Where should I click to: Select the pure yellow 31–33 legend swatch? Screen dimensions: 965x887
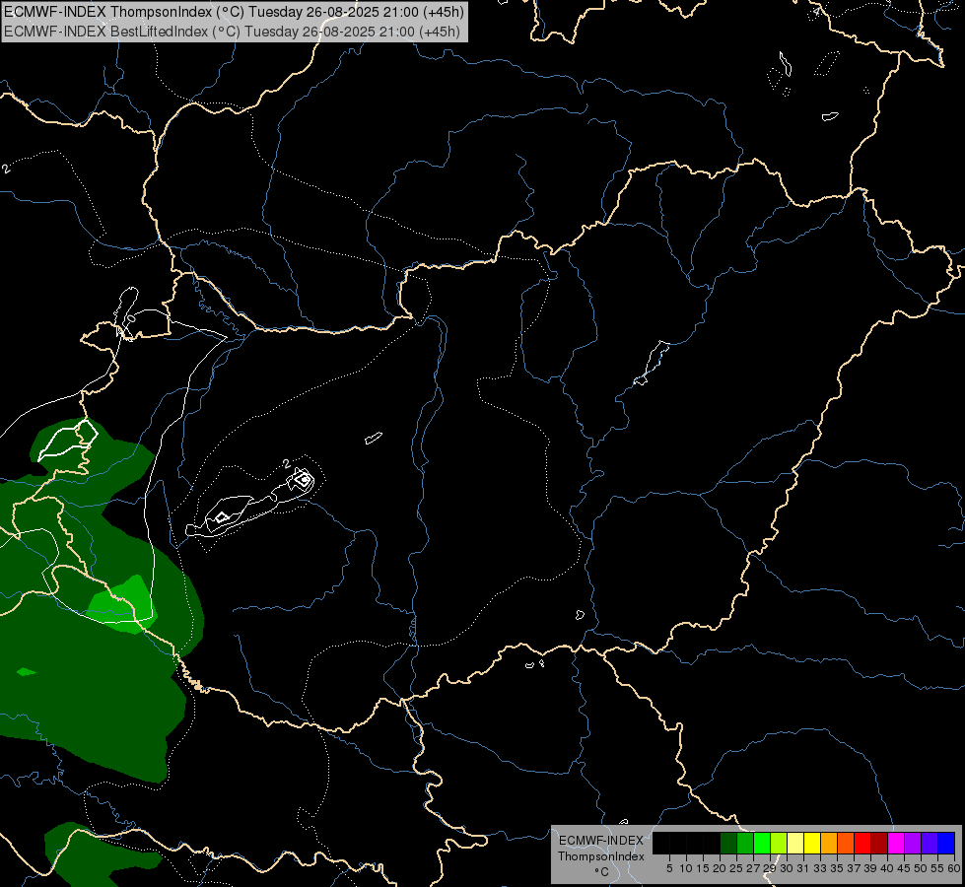[812, 844]
